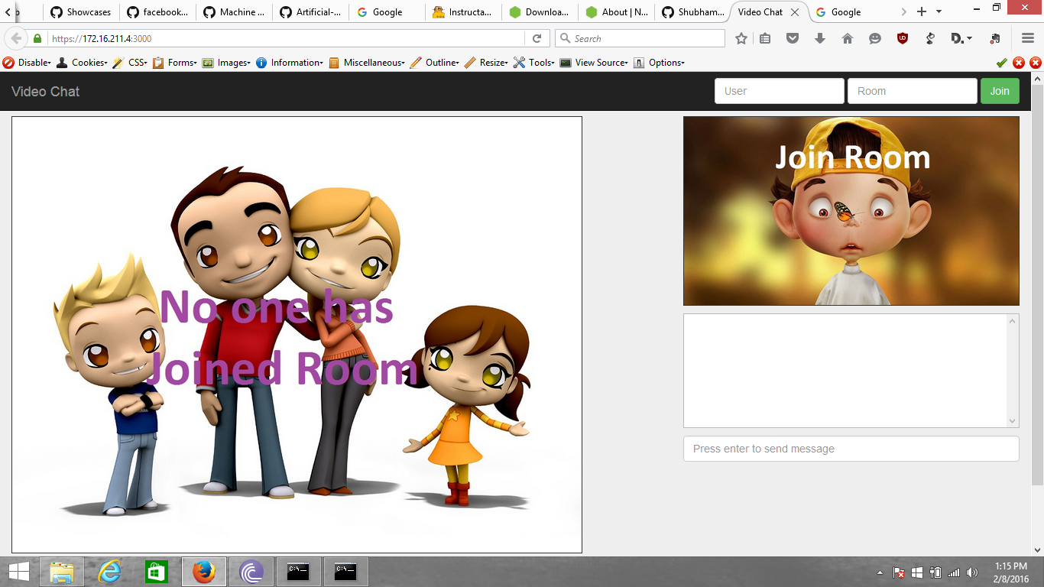
Task: Switch to the Showcases tab
Action: point(80,11)
